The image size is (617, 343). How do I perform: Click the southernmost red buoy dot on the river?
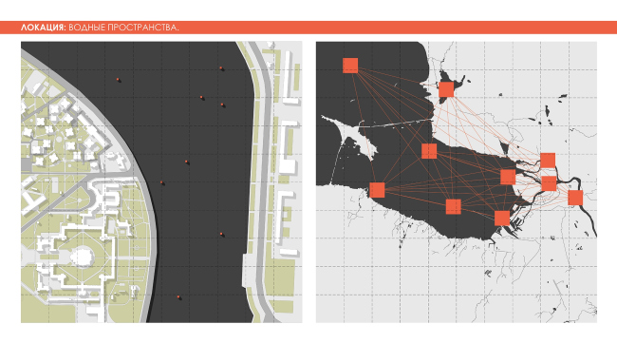(178, 297)
